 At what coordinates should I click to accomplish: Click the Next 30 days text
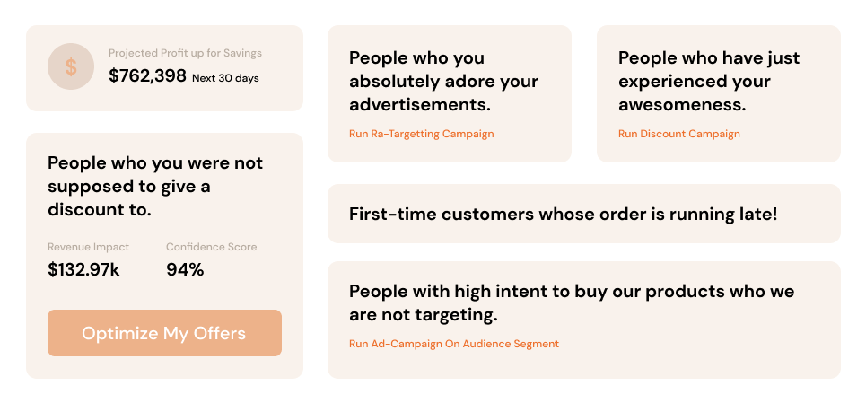pos(225,78)
